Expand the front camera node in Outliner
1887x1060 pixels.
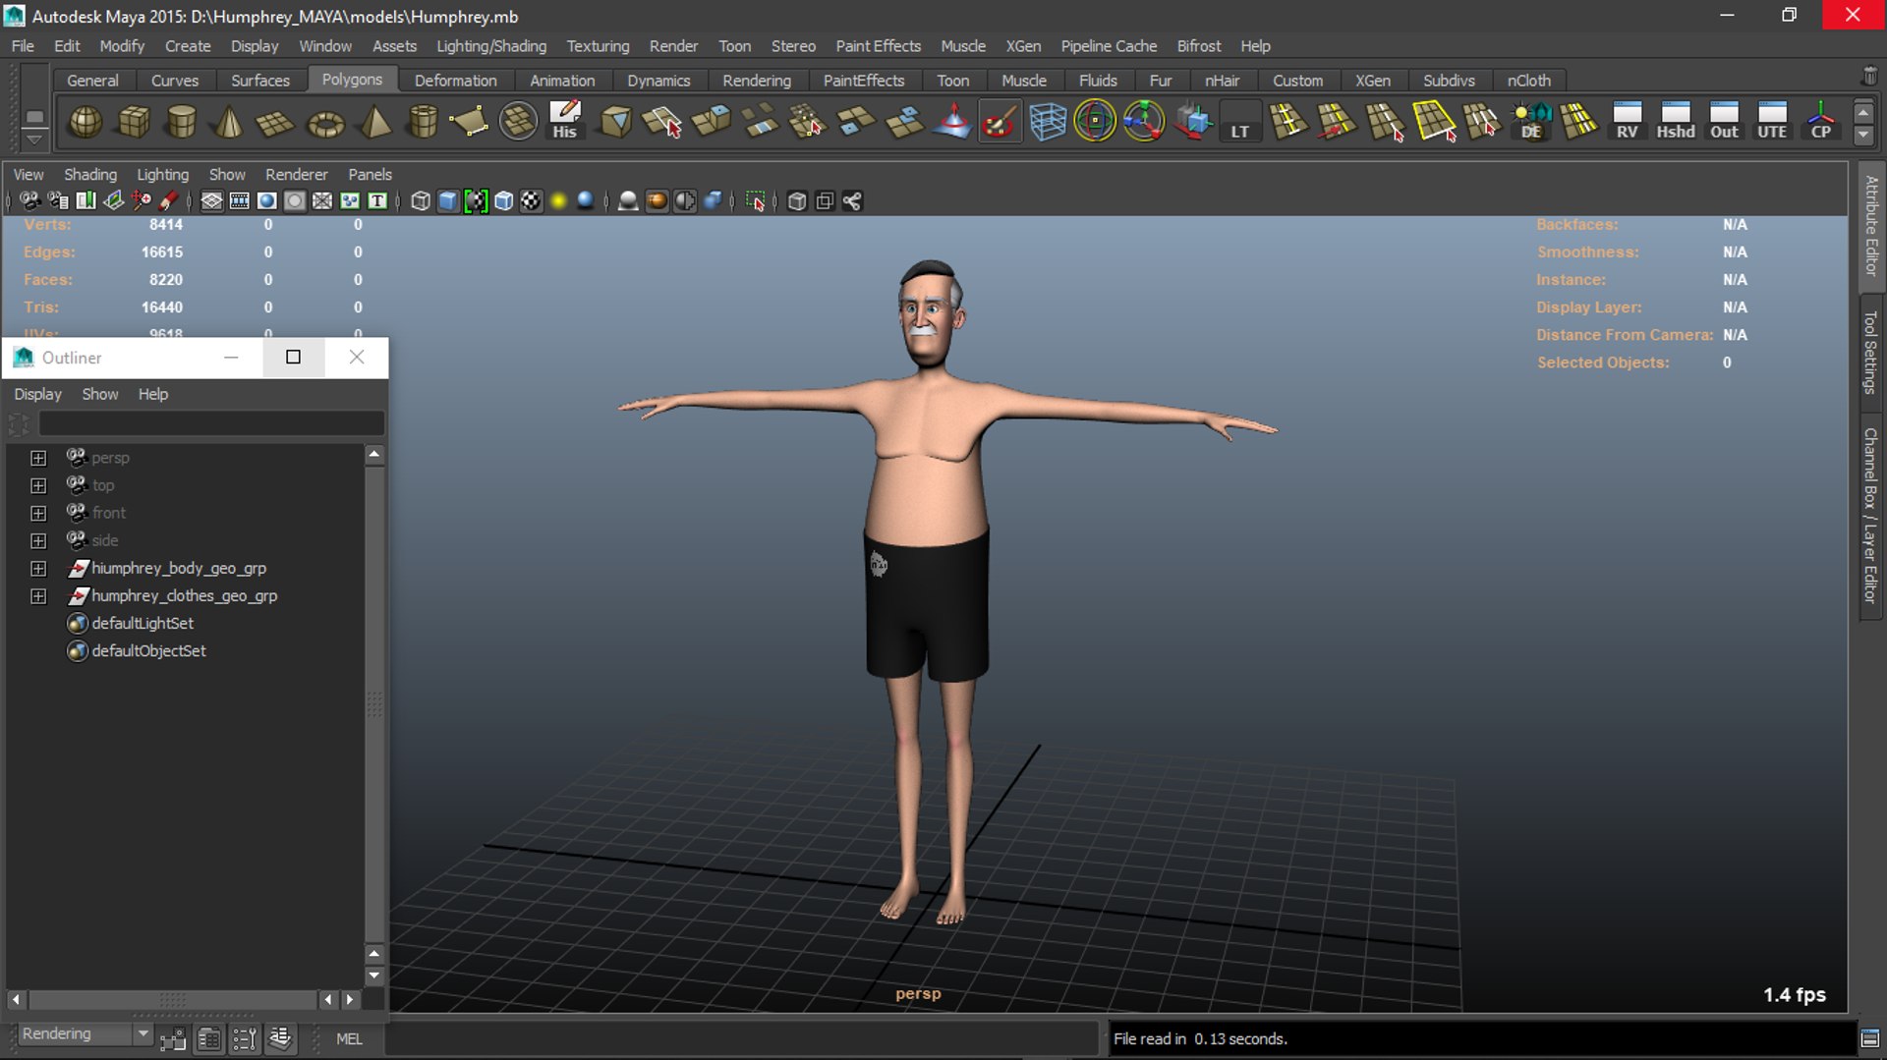click(x=38, y=513)
